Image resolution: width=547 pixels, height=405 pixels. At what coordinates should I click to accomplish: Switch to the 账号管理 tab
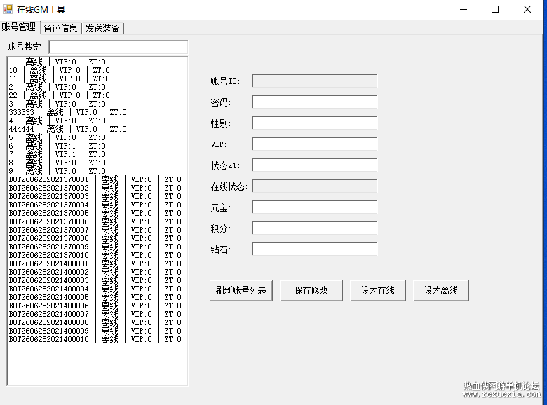coord(19,27)
